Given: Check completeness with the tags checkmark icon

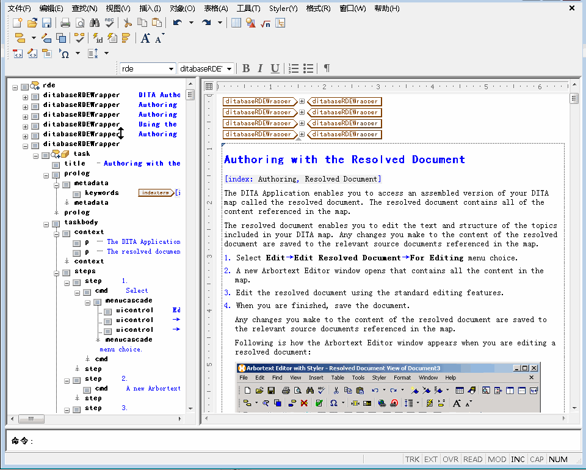Looking at the screenshot, I should coord(79,38).
